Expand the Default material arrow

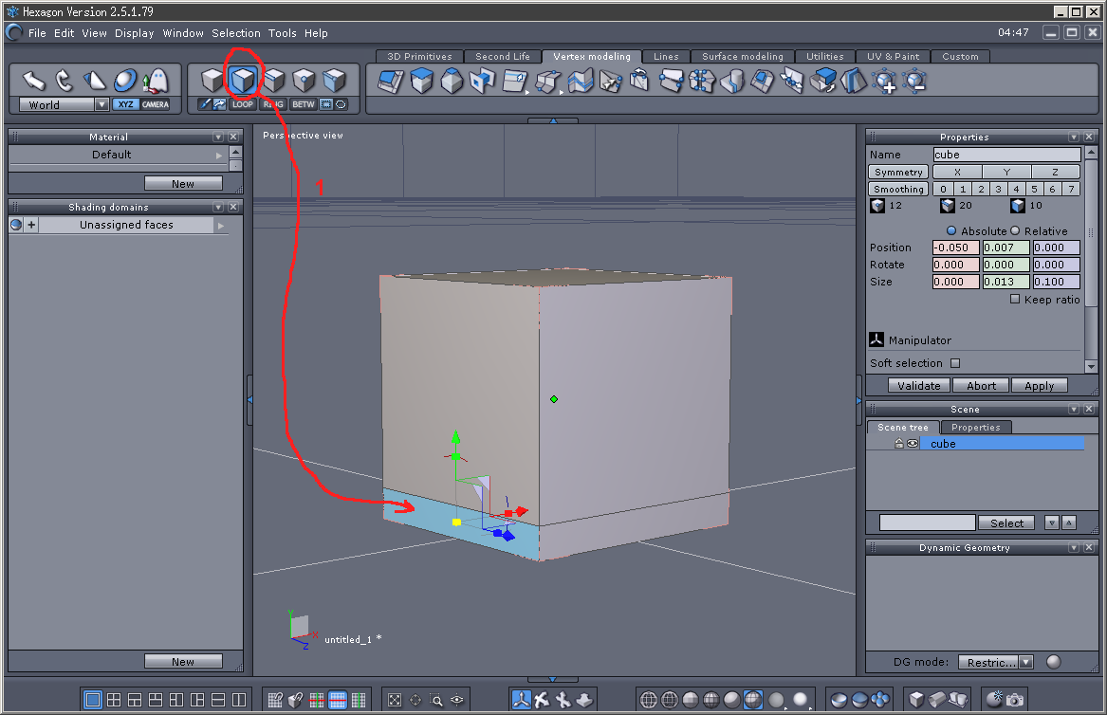(220, 155)
